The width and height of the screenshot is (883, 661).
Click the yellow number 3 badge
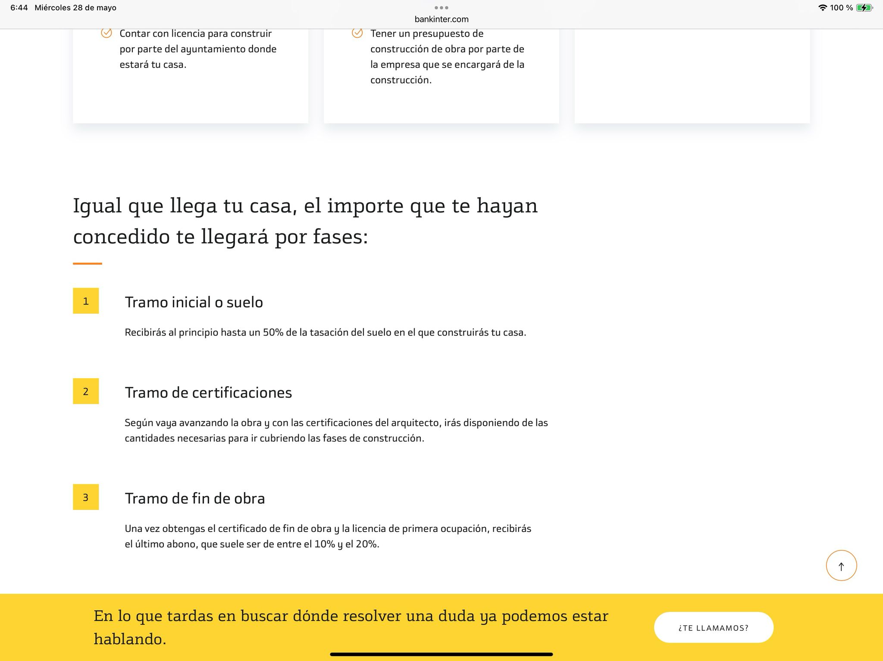[86, 497]
